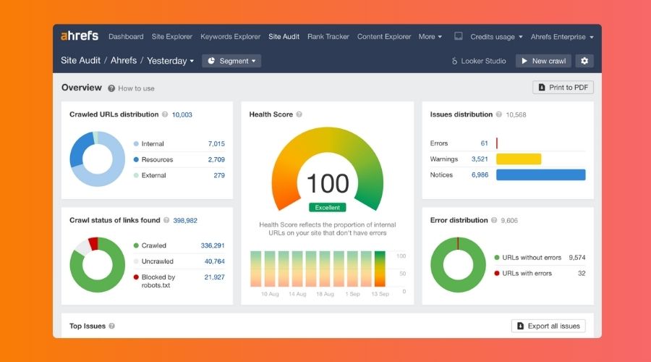Click the yellow Warnings bar

click(519, 159)
